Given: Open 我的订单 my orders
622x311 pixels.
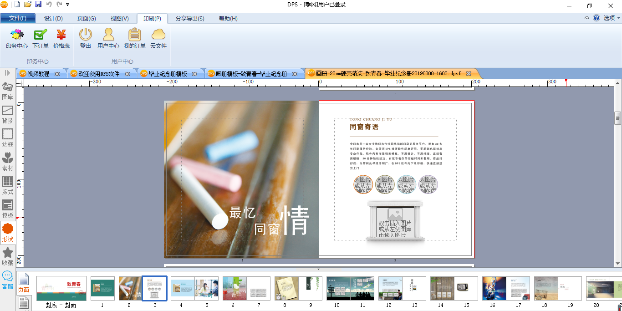Looking at the screenshot, I should 135,39.
